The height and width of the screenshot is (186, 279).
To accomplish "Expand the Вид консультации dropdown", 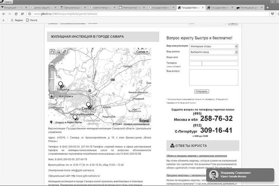I will click(x=214, y=46).
